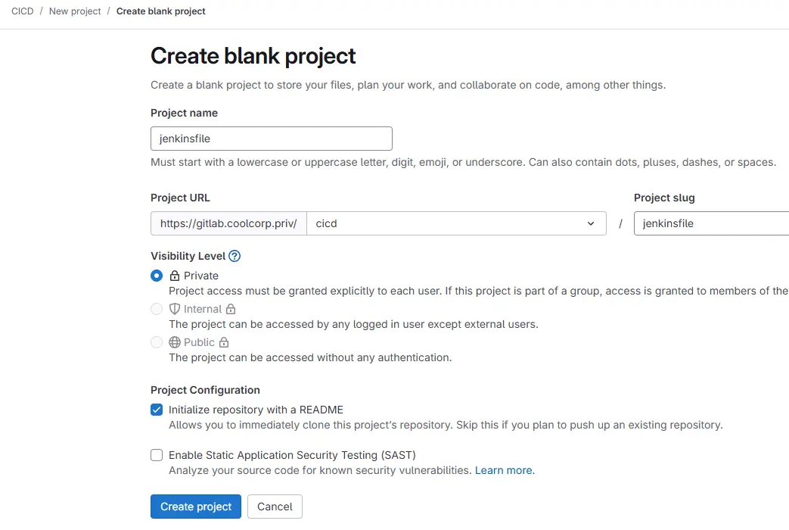Click the lock icon after Public label
Image resolution: width=789 pixels, height=530 pixels.
(224, 342)
